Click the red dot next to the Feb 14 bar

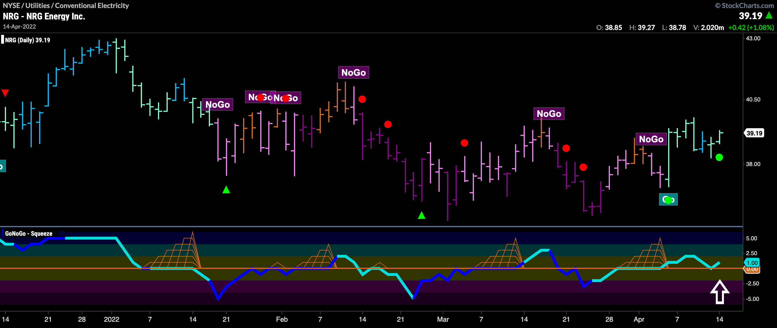coord(362,99)
